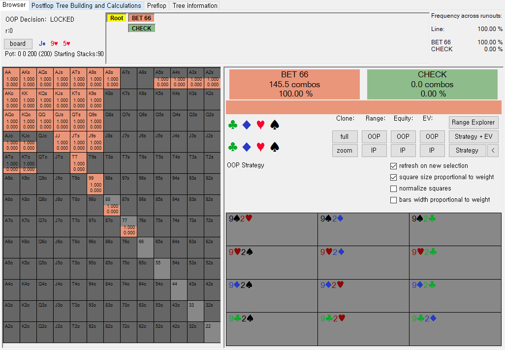Screen dimensions: 505x350
Task: Open the Tree information tab
Action: (x=194, y=6)
